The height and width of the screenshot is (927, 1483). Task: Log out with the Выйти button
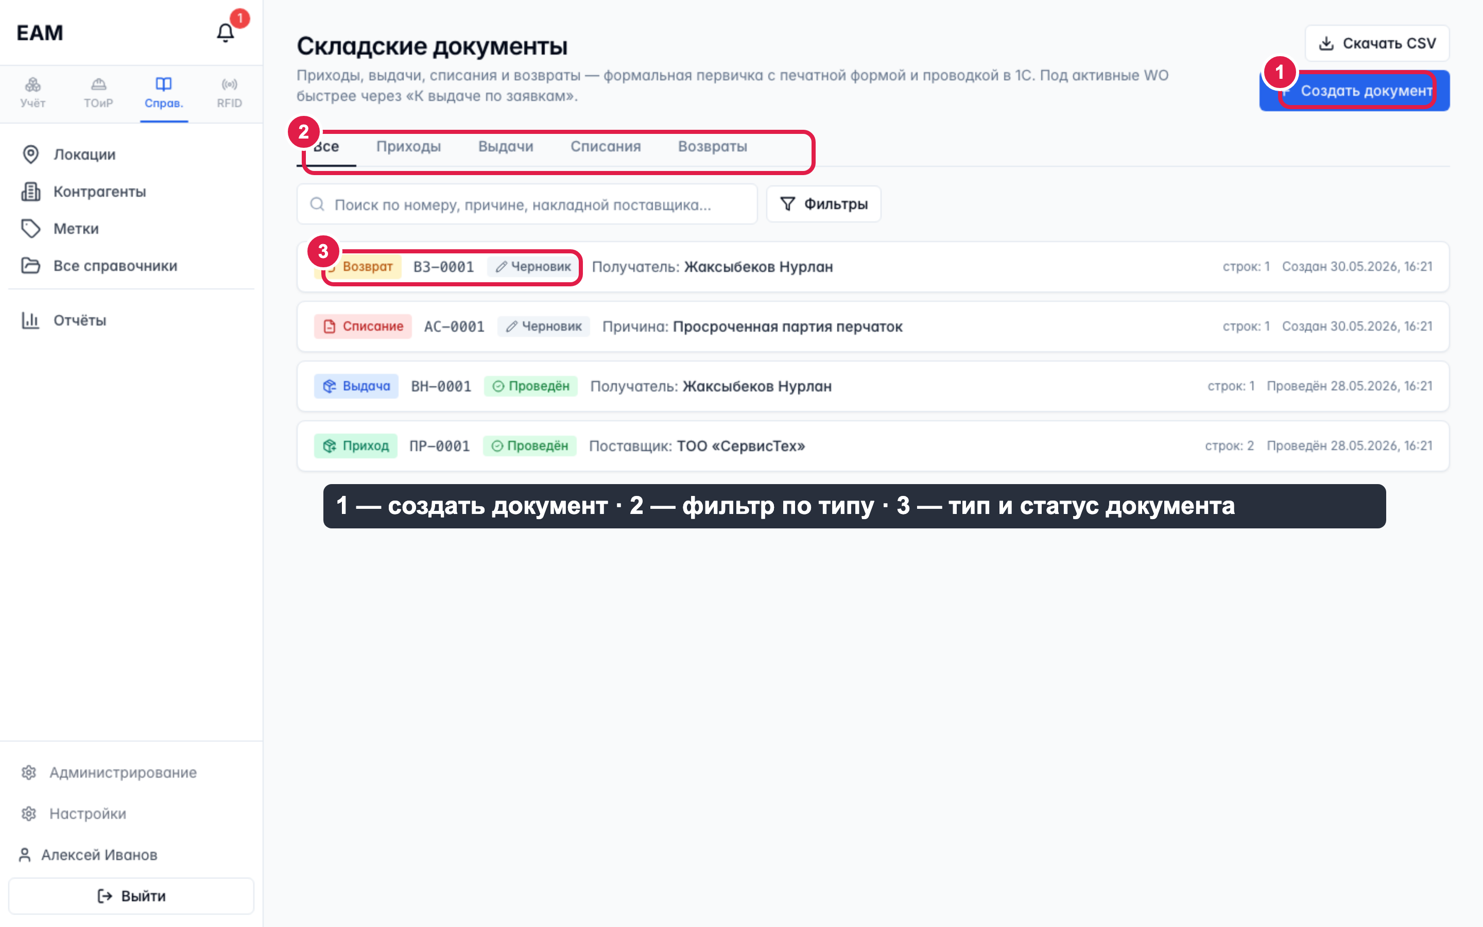click(x=131, y=896)
